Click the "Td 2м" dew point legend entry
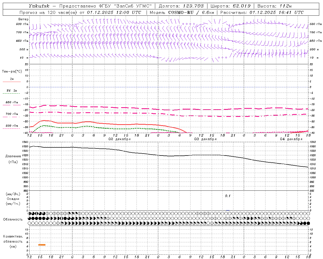The image size is (323, 259). [12, 91]
